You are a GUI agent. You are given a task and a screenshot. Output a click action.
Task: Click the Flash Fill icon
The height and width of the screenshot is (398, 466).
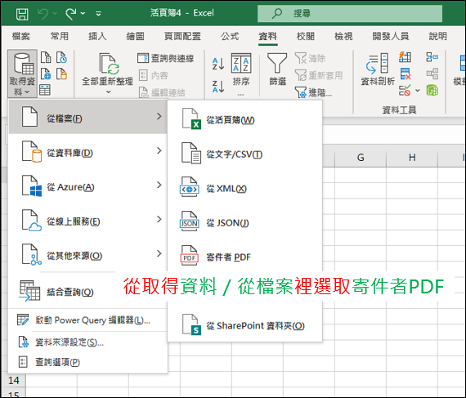(405, 56)
